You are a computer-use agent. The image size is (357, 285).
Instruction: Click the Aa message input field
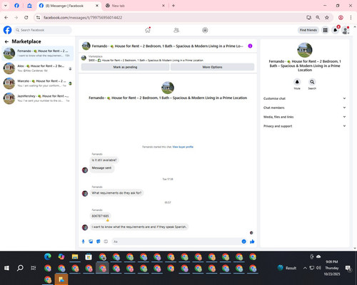(x=176, y=242)
